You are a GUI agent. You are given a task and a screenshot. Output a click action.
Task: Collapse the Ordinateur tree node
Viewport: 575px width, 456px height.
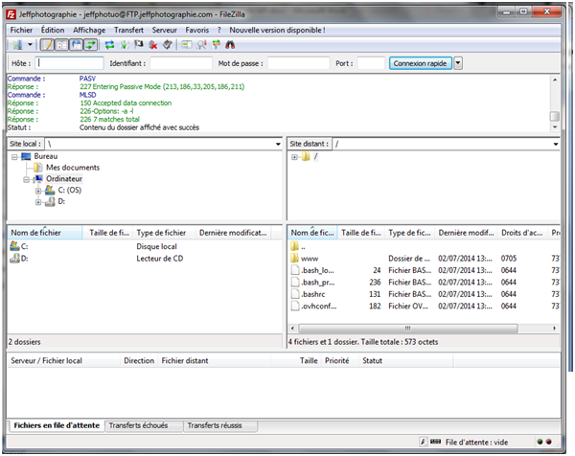click(x=27, y=179)
